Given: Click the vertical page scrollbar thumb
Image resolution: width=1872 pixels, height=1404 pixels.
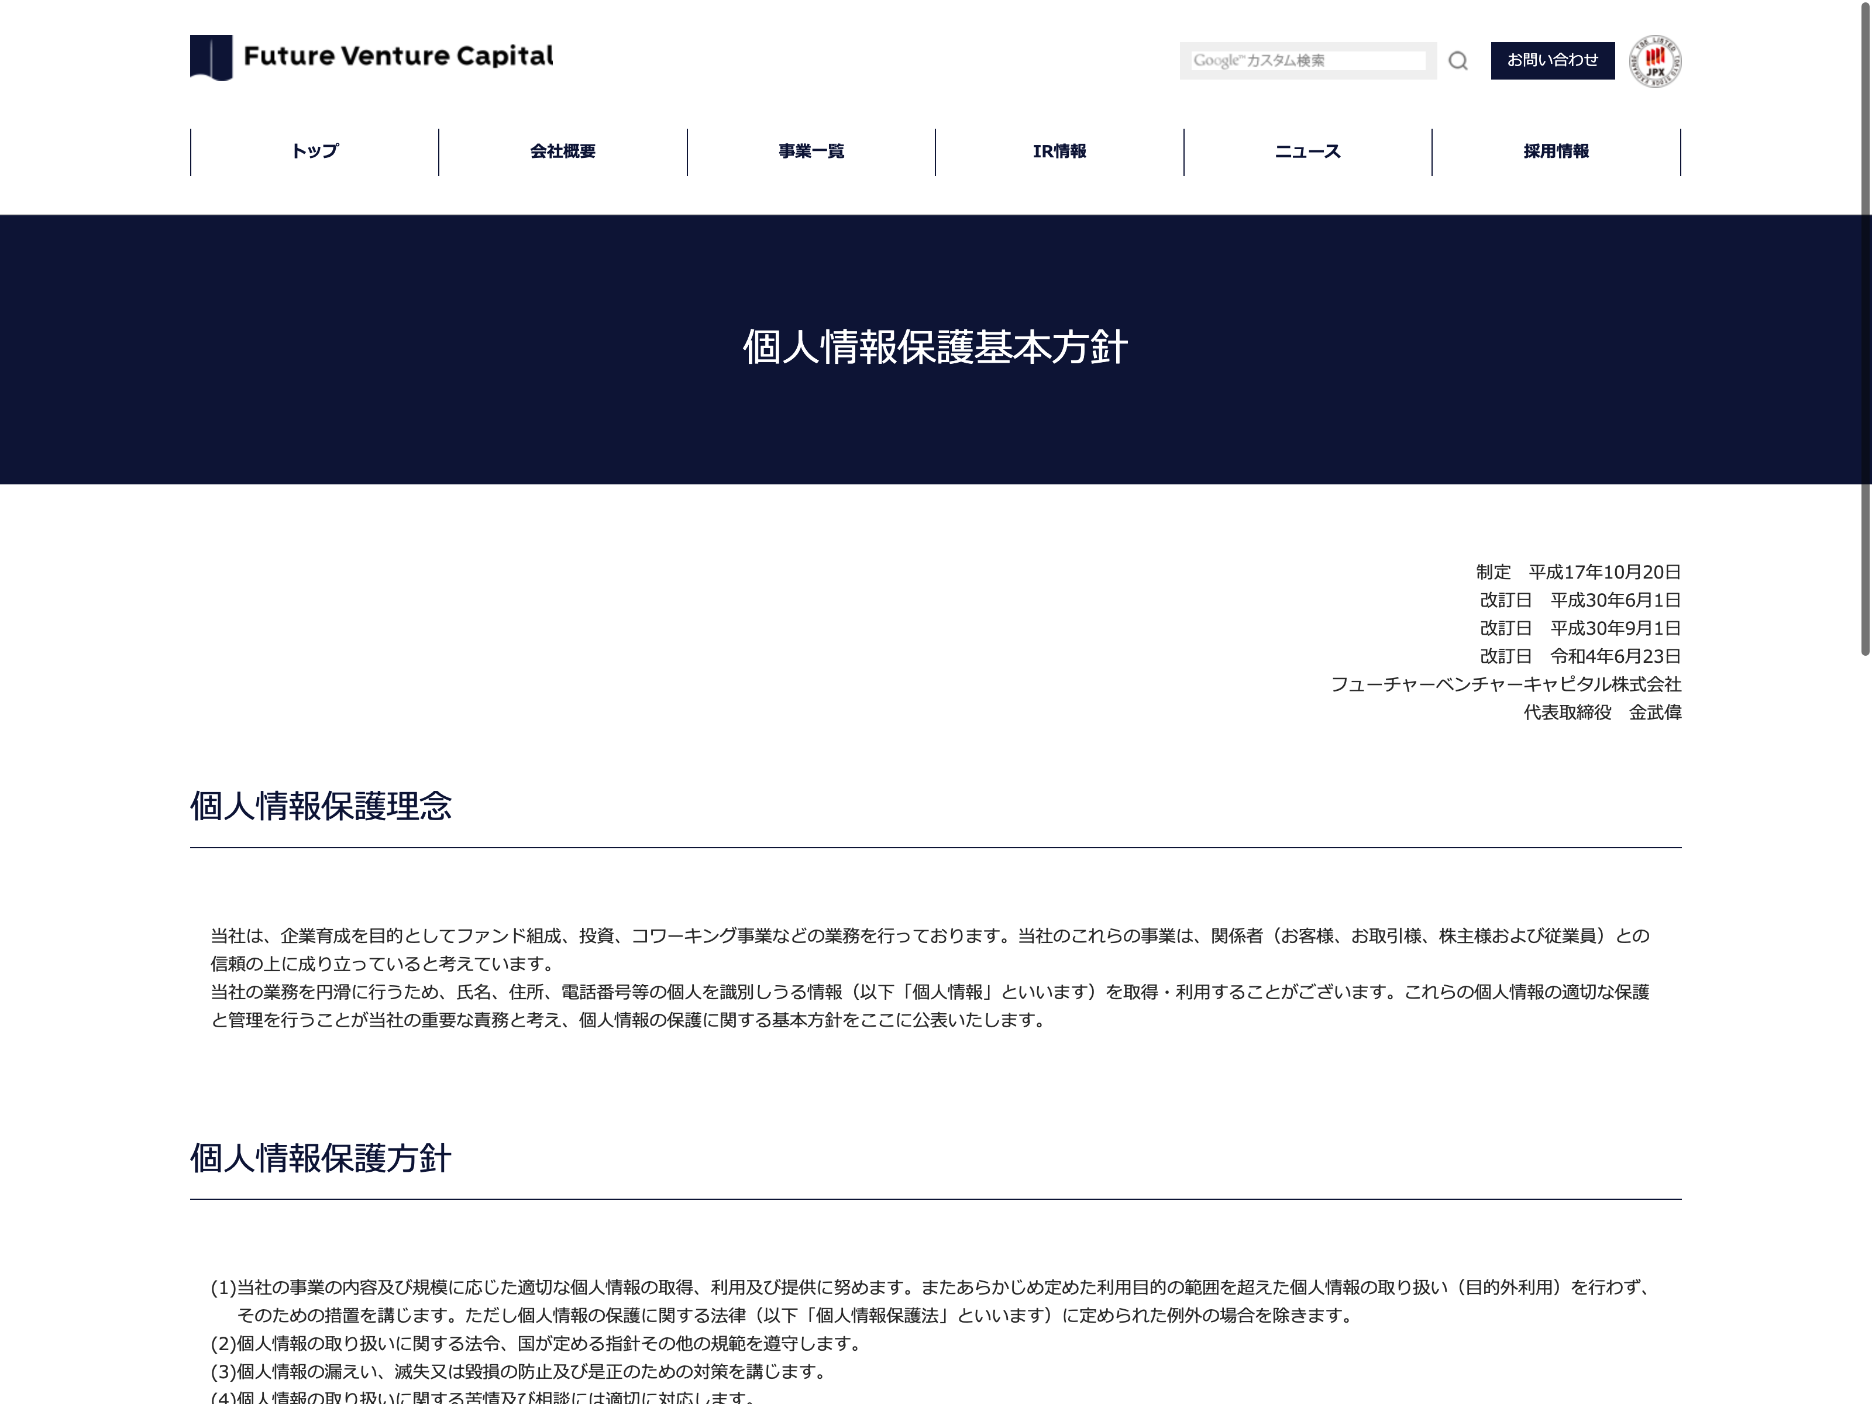Looking at the screenshot, I should tap(1864, 330).
